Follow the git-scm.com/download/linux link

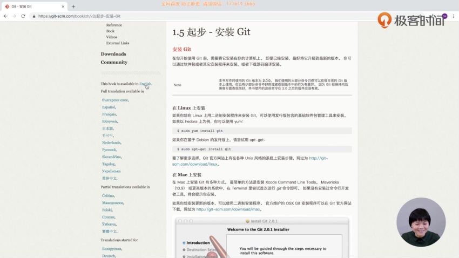click(x=194, y=165)
